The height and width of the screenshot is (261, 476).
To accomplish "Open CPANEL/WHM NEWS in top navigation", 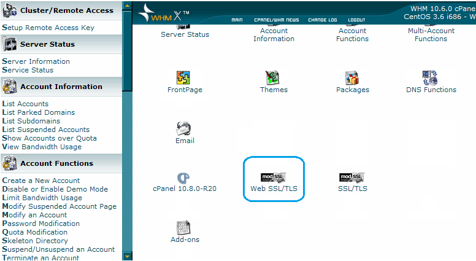I will point(276,20).
